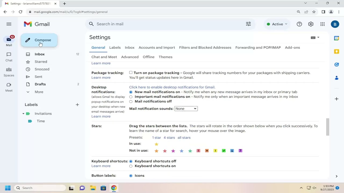Open the Chat and Meet tab

[104, 57]
